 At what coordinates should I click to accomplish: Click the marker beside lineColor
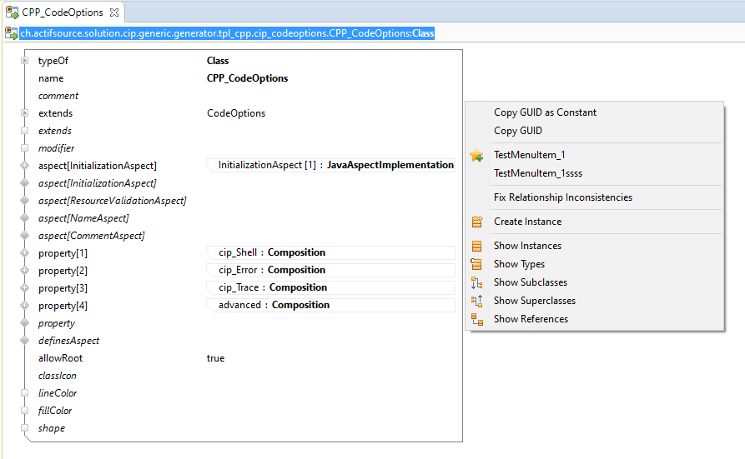(25, 393)
